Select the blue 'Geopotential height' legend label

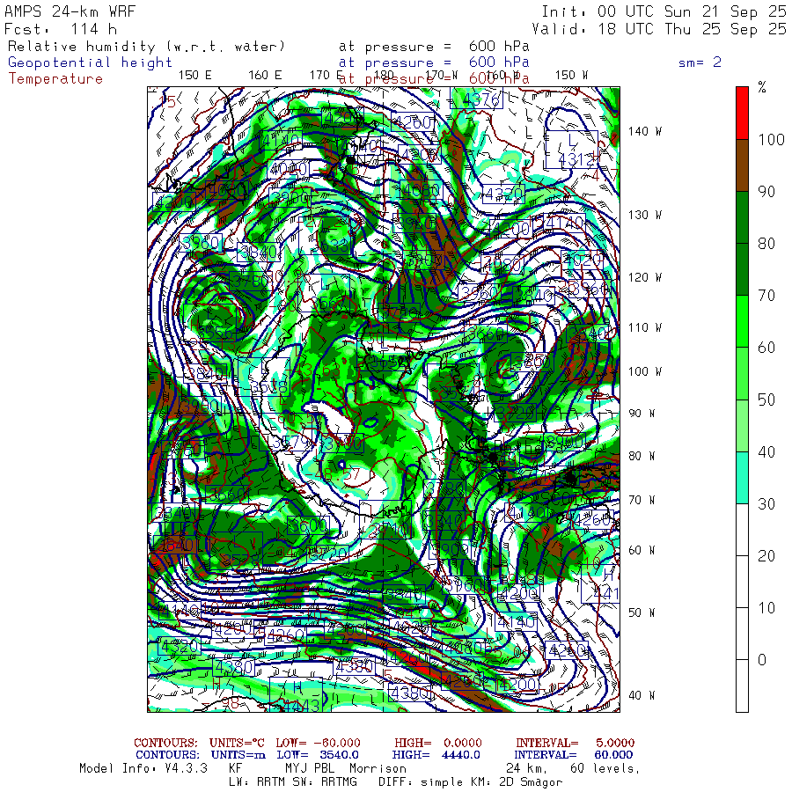[91, 62]
